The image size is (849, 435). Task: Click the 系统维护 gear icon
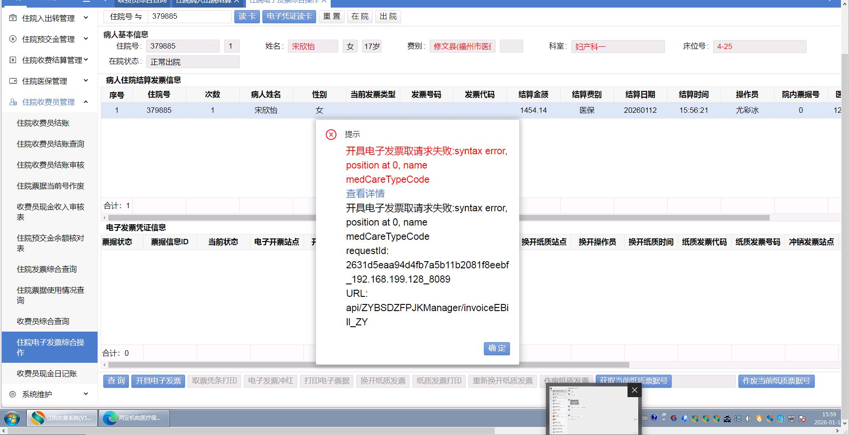(13, 394)
